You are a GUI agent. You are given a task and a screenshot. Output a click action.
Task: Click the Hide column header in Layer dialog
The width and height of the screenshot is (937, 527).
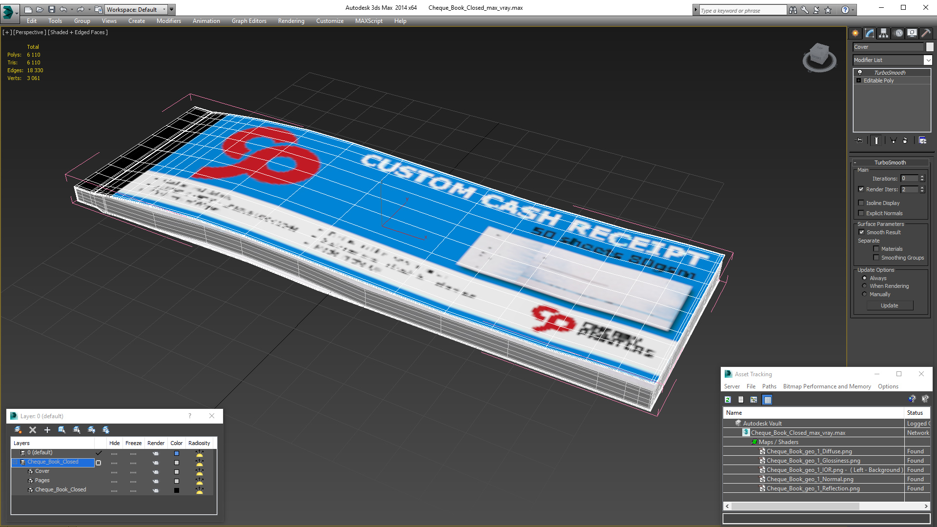tap(114, 443)
